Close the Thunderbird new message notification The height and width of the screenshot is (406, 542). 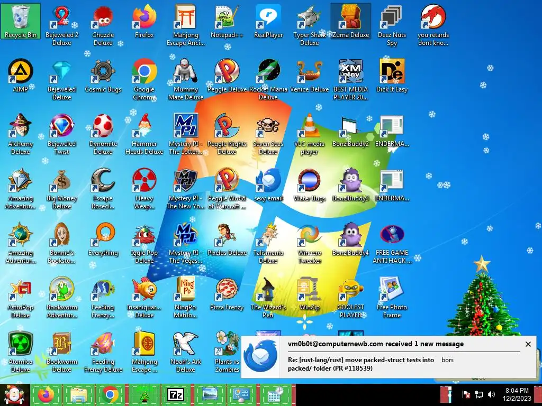pyautogui.click(x=528, y=344)
